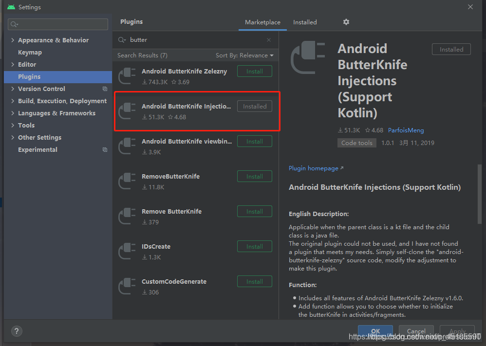Select RemoveButterKnife list entry name

click(170, 176)
